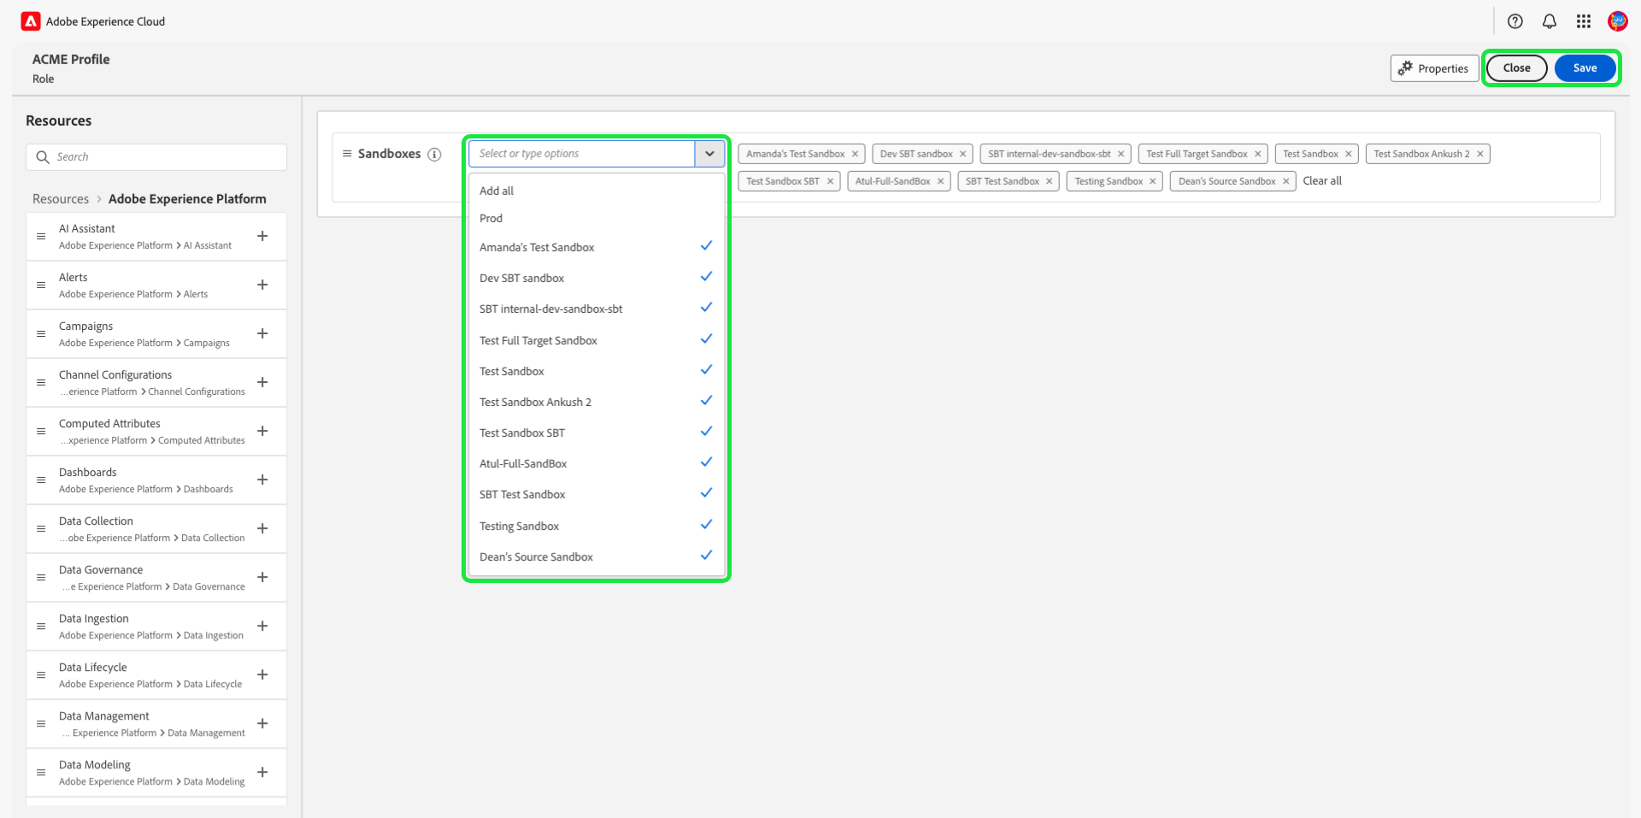Go to the Resources breadcrumb
This screenshot has height=818, width=1641.
pos(61,199)
